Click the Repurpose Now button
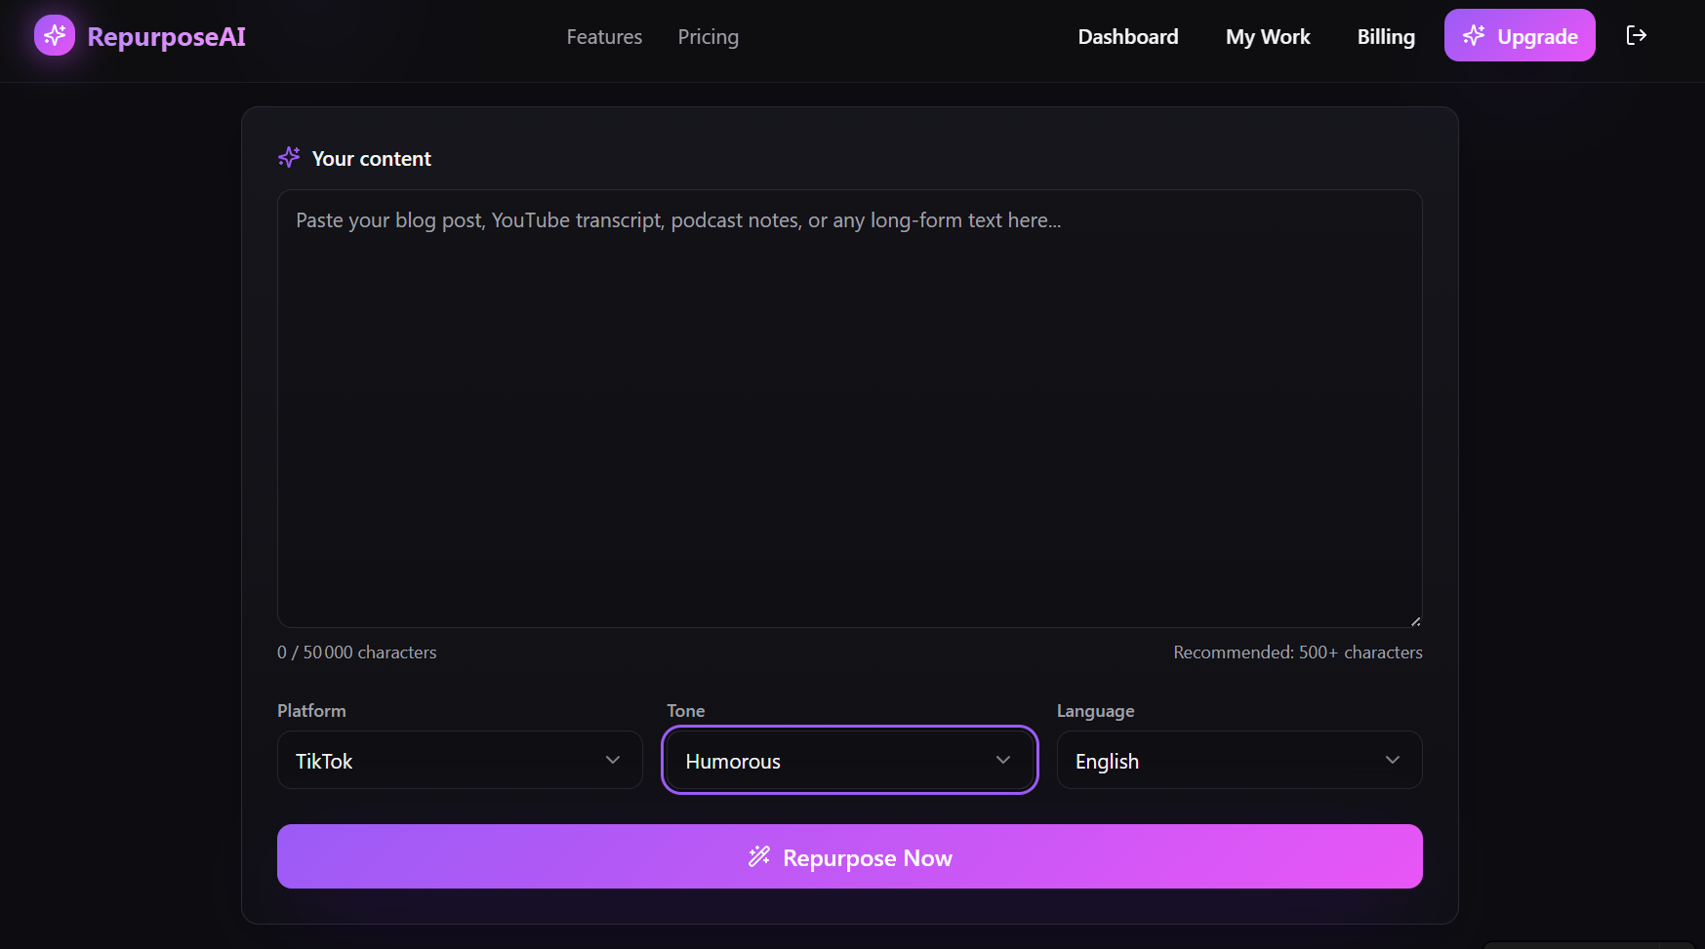The width and height of the screenshot is (1705, 949). click(x=849, y=856)
